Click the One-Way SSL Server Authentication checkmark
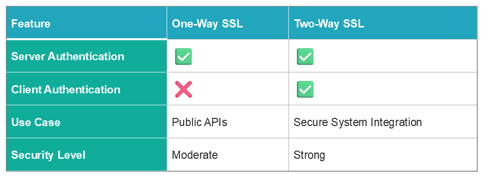 (183, 57)
